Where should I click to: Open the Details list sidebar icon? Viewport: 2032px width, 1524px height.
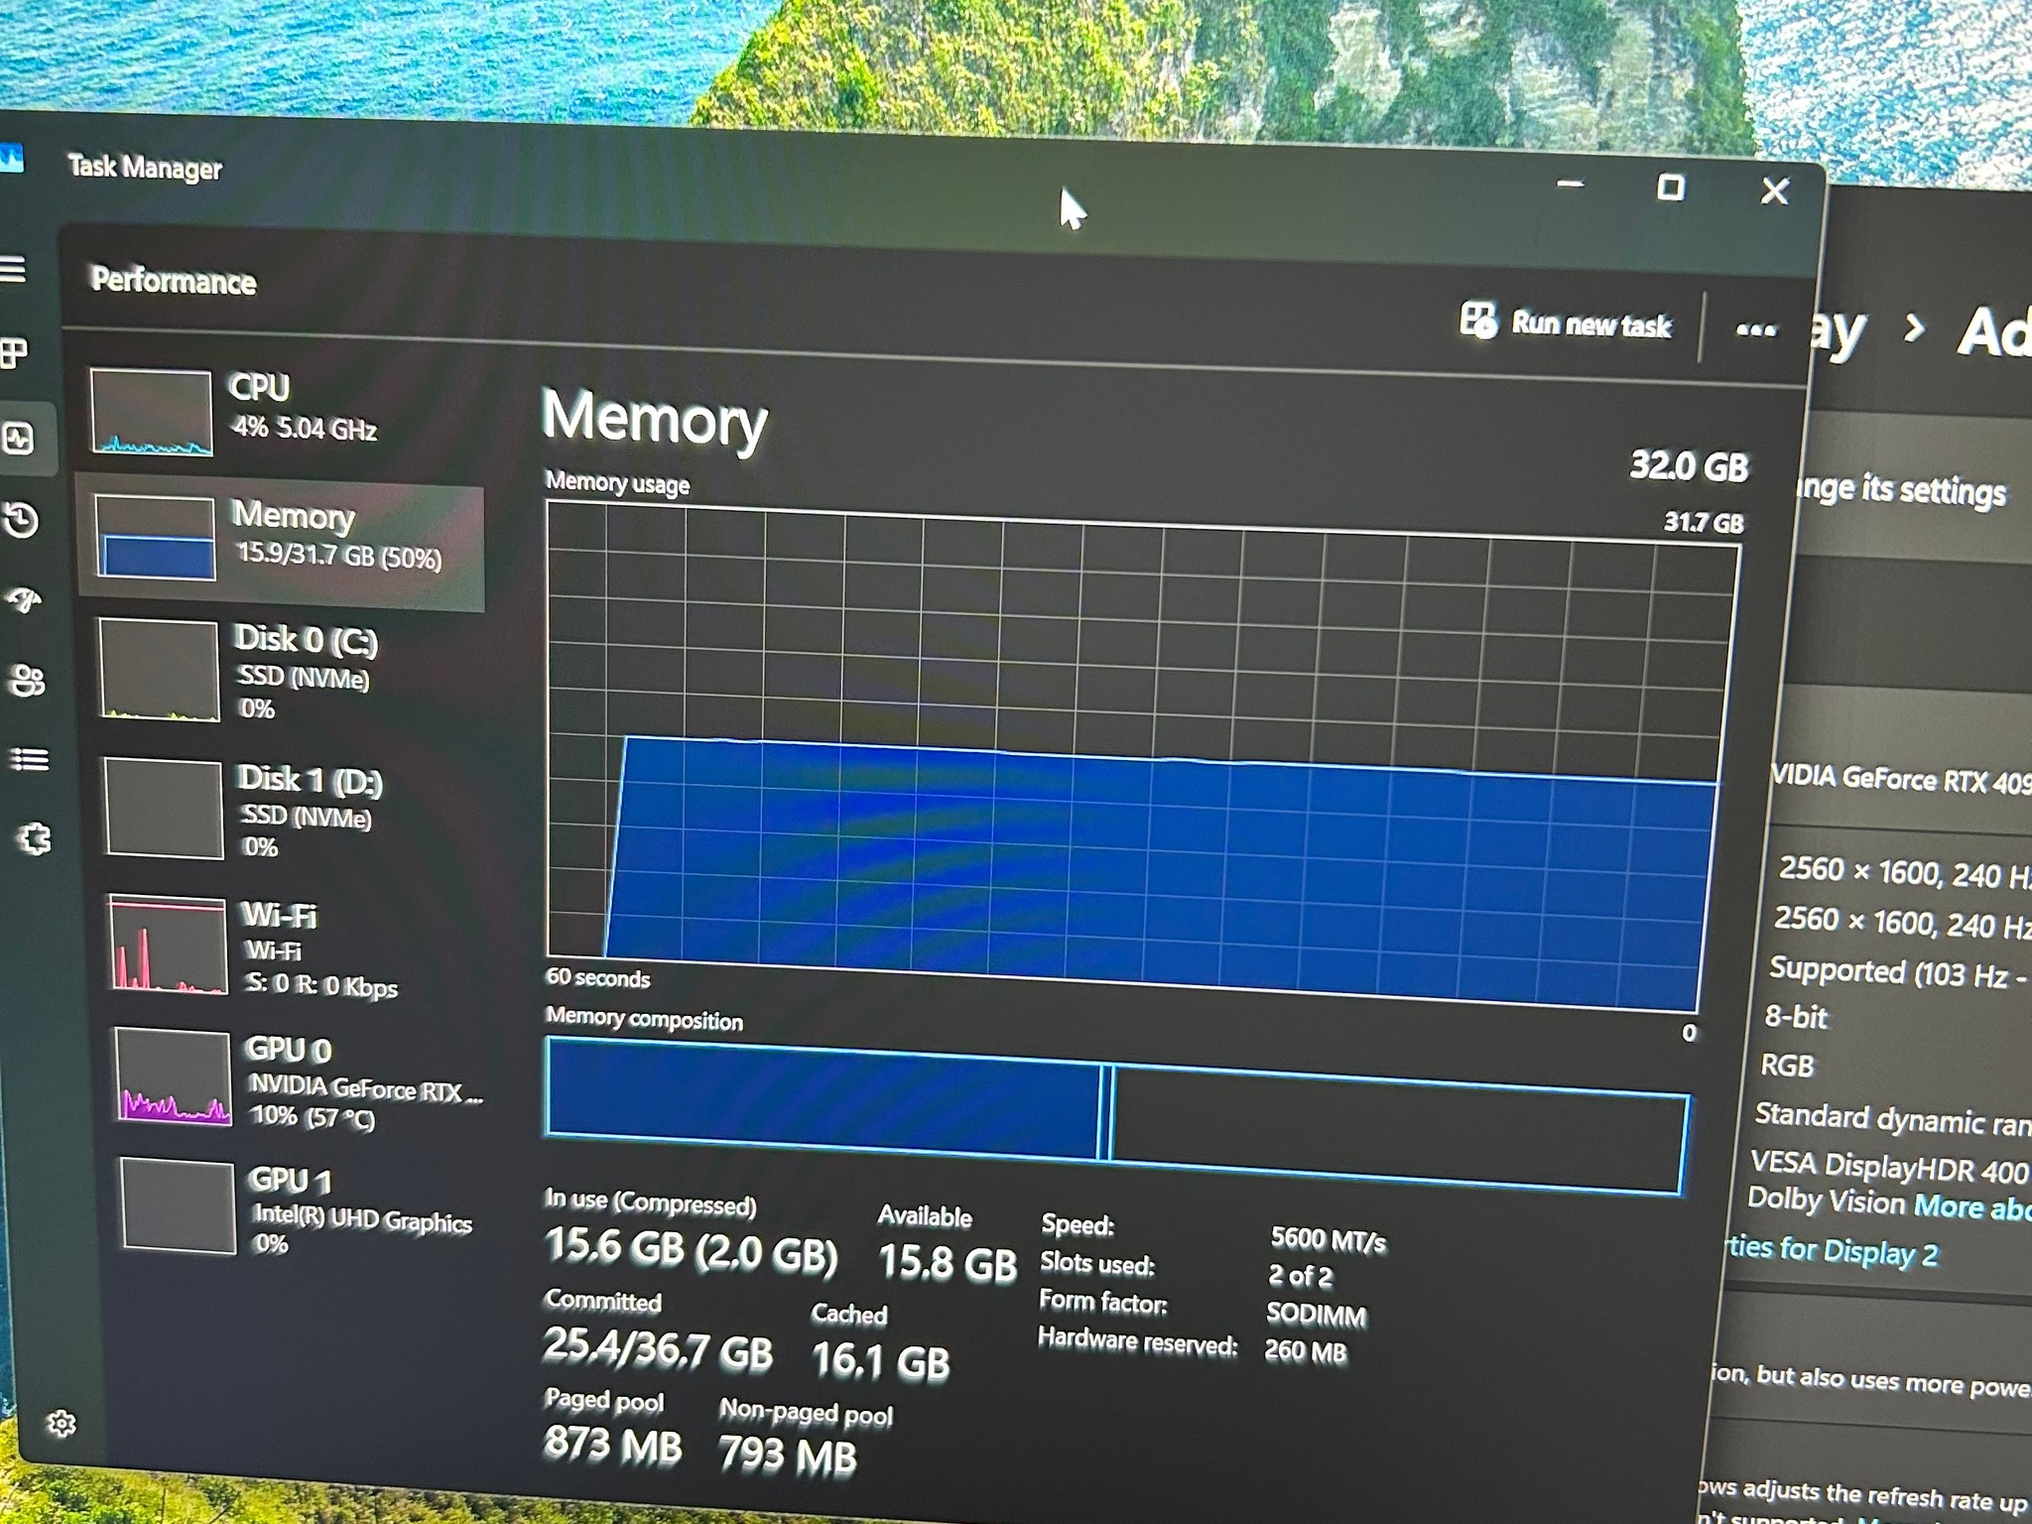click(29, 760)
